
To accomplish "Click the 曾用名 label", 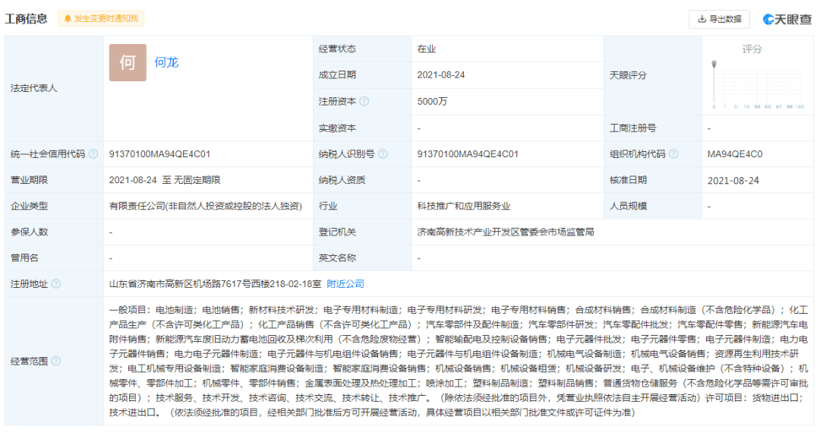I will [24, 258].
